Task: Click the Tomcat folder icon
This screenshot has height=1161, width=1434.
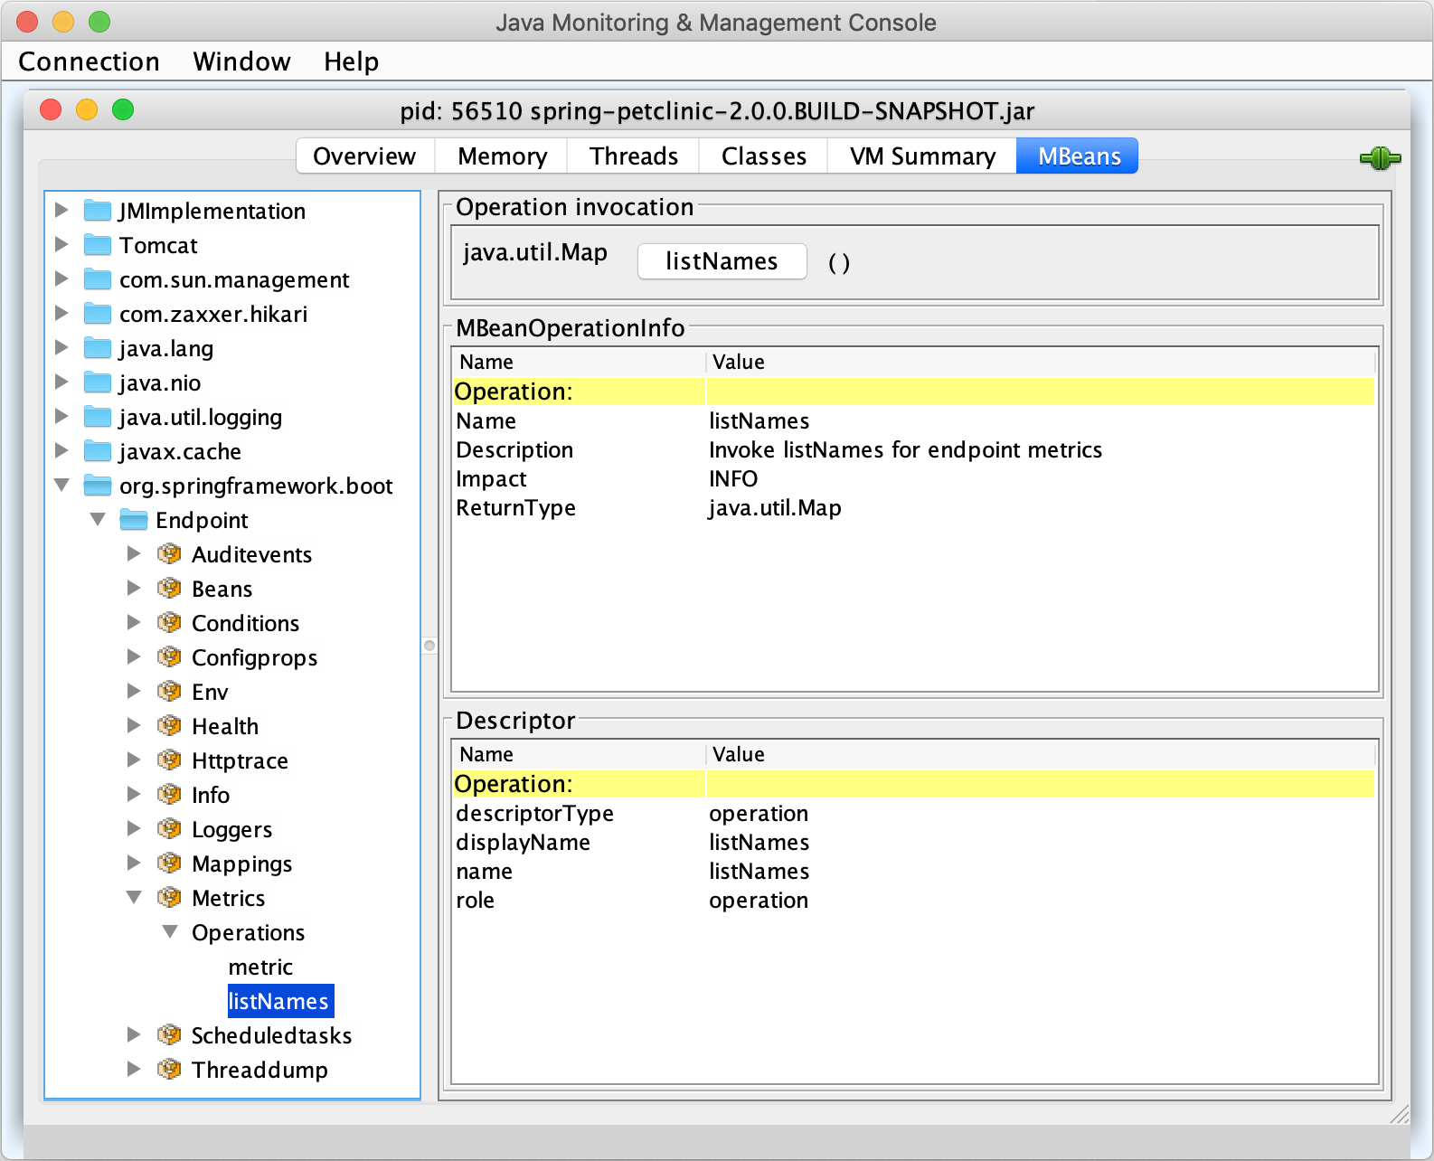Action: pyautogui.click(x=98, y=245)
